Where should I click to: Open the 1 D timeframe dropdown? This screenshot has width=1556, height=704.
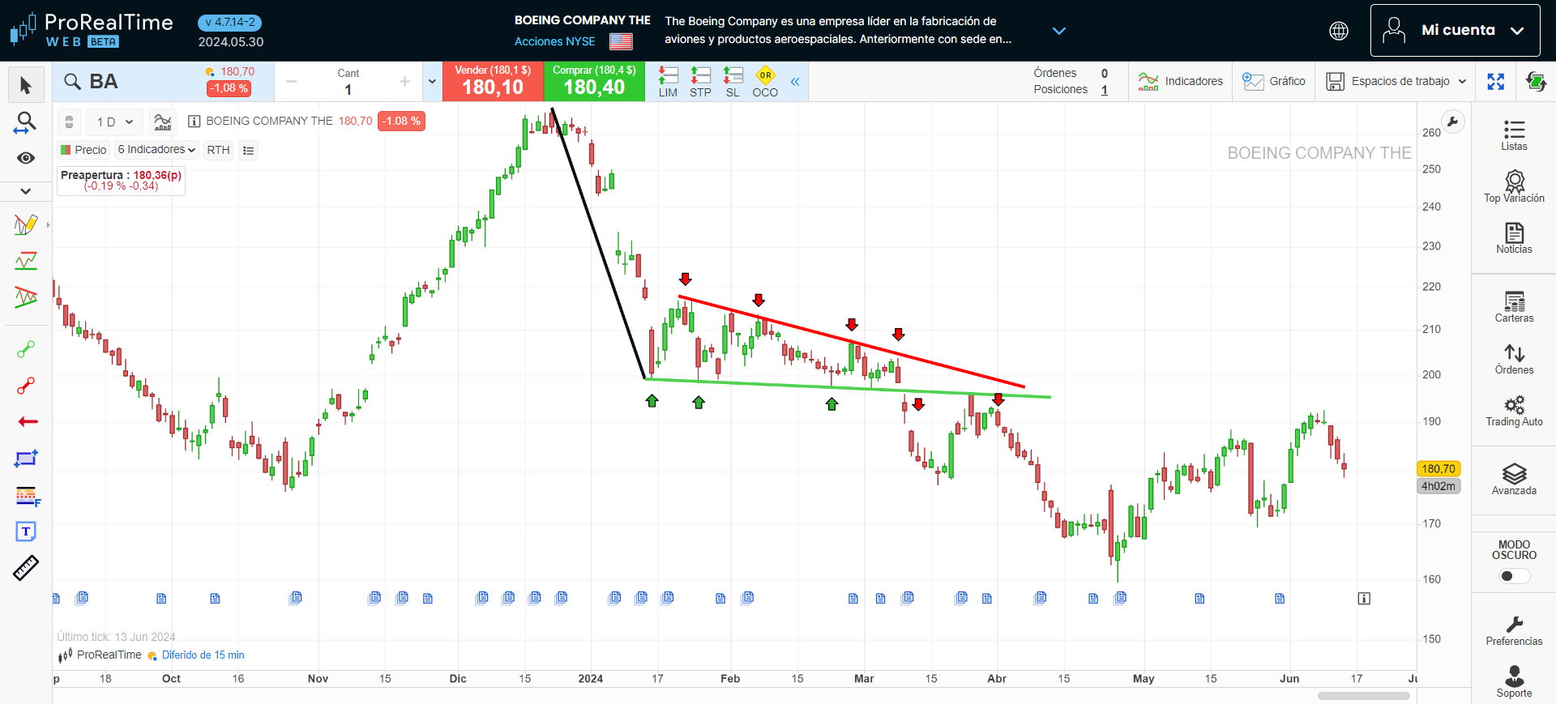pos(114,122)
